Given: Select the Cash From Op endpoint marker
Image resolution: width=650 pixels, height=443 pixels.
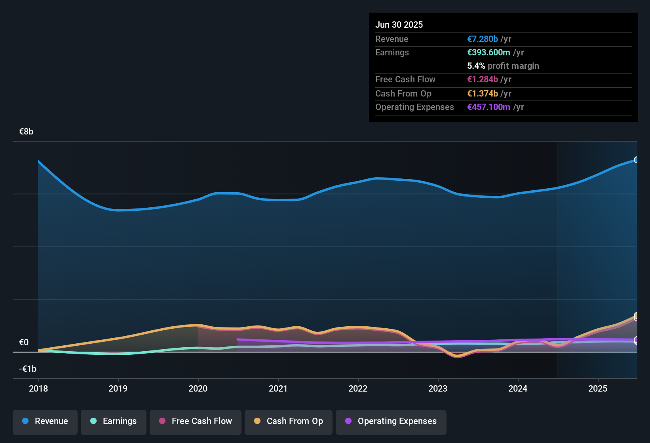Looking at the screenshot, I should [637, 316].
